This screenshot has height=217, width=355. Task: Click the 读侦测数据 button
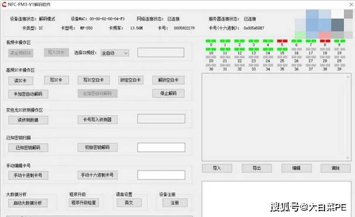[28, 120]
